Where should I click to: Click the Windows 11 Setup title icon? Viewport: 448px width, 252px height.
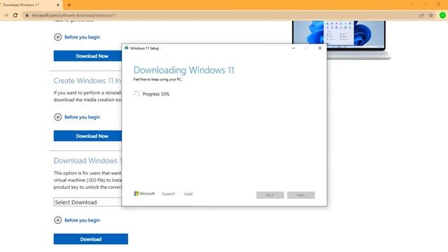(x=126, y=48)
